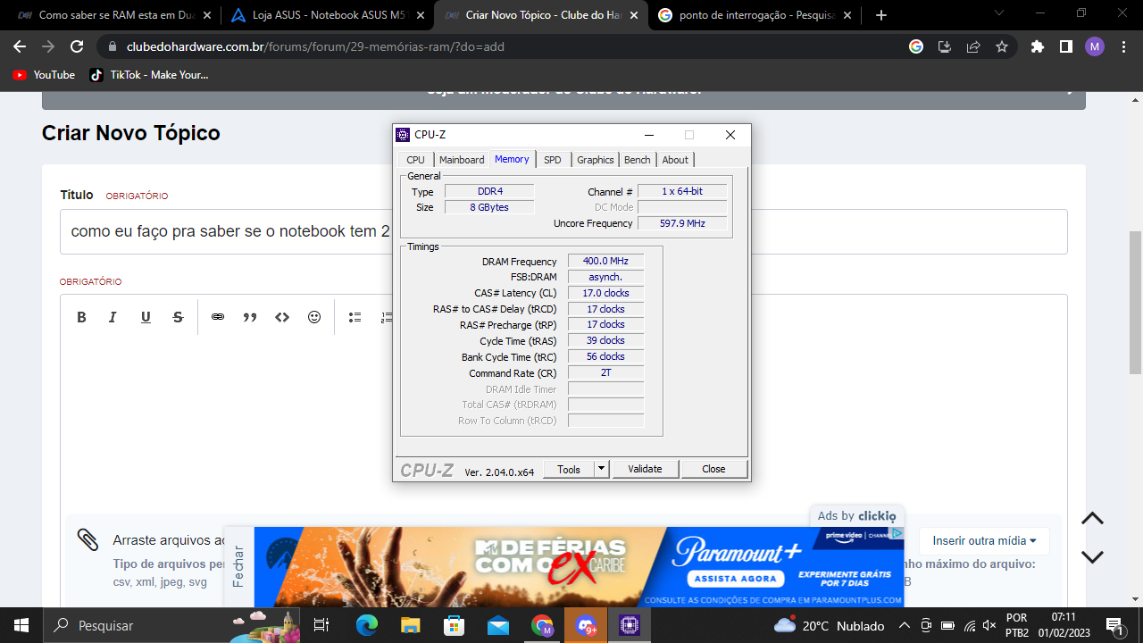The width and height of the screenshot is (1143, 643).
Task: Insert a link with the chain icon
Action: (x=218, y=317)
